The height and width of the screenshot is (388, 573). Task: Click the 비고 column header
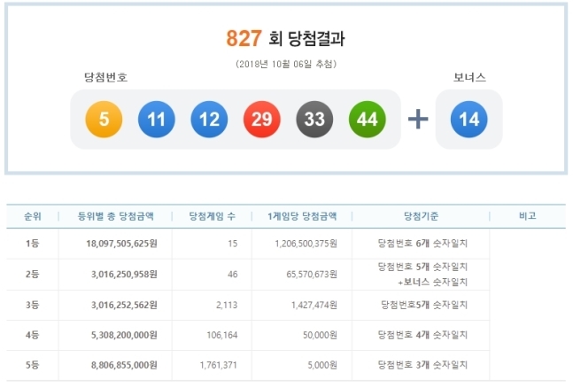[x=527, y=216]
